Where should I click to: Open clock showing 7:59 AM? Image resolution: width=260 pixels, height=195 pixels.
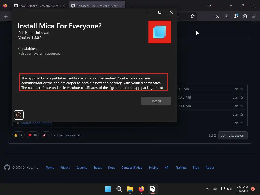[242, 189]
